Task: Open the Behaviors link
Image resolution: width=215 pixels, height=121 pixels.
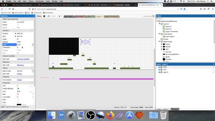Action: click(20, 65)
